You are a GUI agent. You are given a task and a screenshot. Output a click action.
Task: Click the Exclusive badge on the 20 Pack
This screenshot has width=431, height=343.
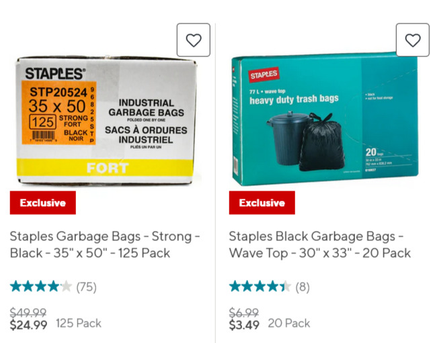point(262,203)
